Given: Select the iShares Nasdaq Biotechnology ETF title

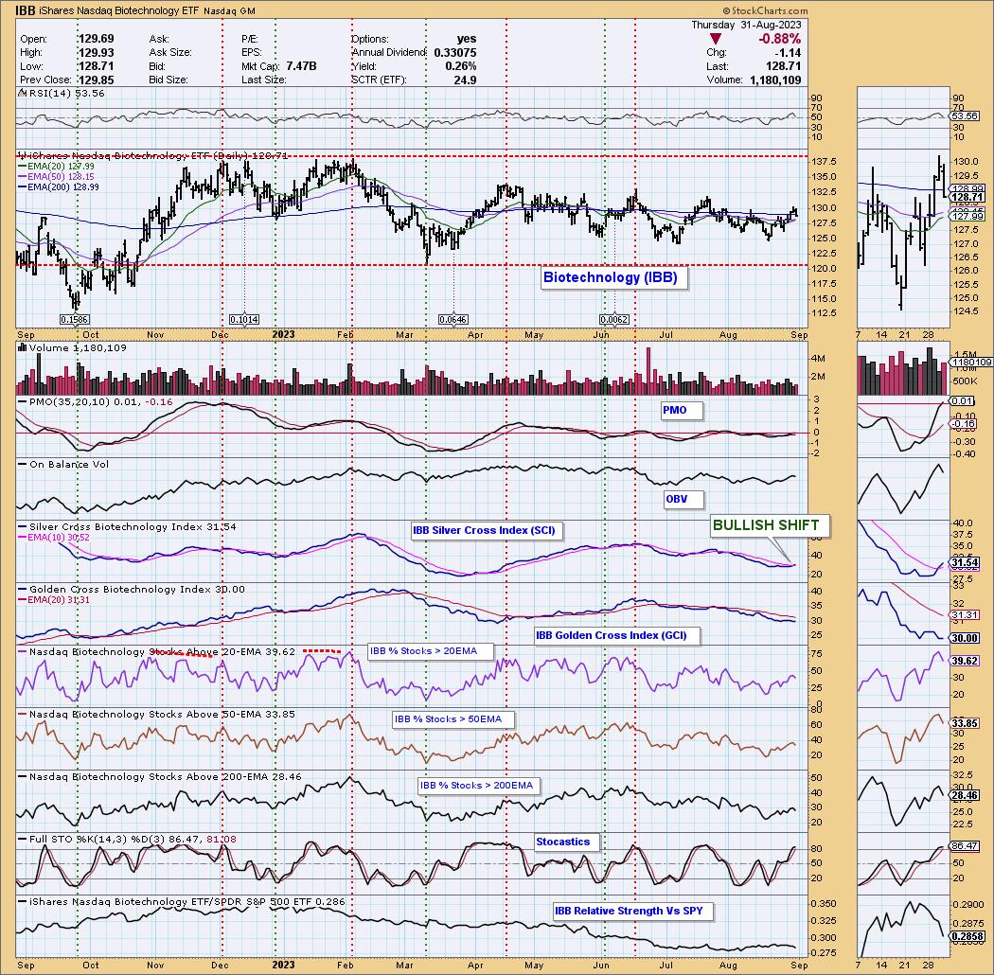Looking at the screenshot, I should [x=119, y=10].
